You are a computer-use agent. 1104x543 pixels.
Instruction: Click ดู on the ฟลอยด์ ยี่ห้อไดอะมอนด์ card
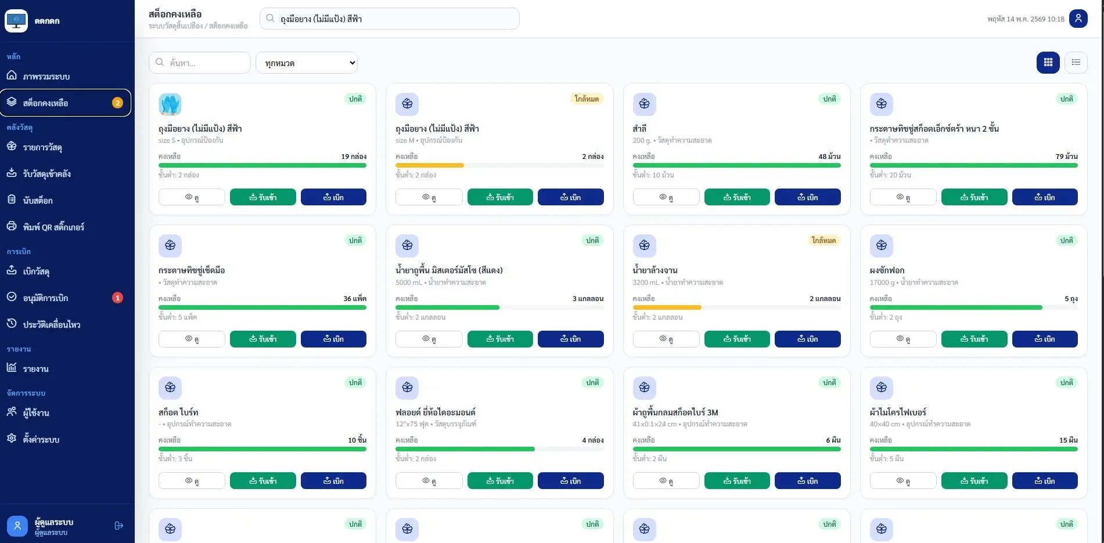429,481
